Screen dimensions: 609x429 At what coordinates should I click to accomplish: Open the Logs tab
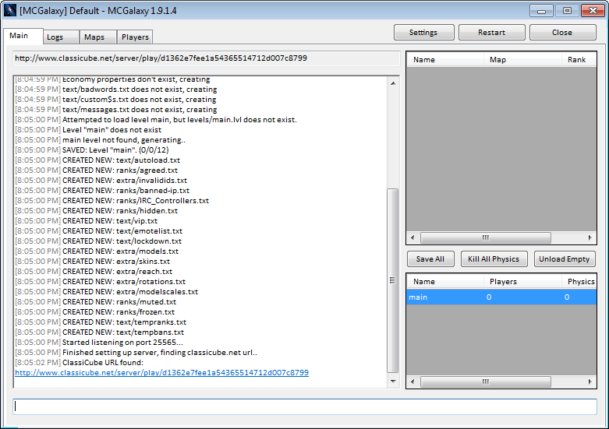click(61, 37)
